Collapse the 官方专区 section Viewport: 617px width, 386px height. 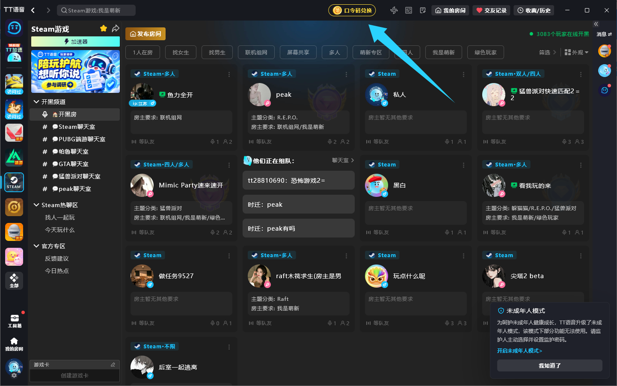(36, 246)
